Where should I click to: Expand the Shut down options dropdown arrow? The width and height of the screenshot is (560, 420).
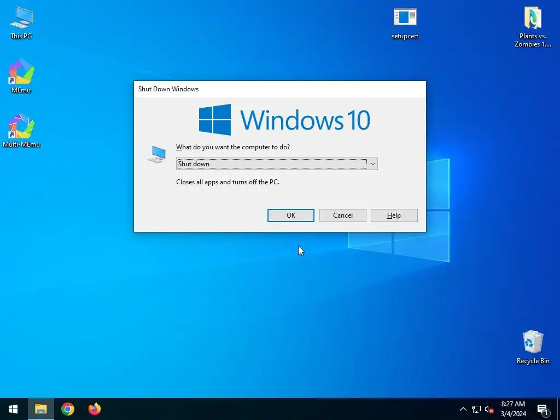[372, 164]
